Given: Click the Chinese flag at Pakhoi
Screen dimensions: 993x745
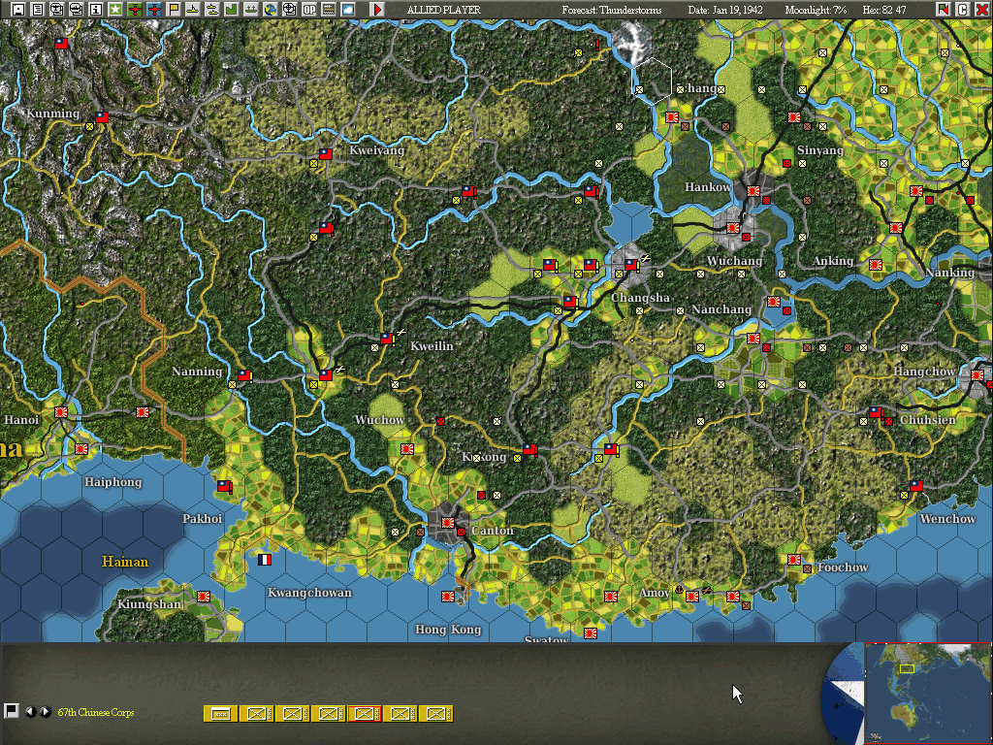Looking at the screenshot, I should click(x=224, y=486).
